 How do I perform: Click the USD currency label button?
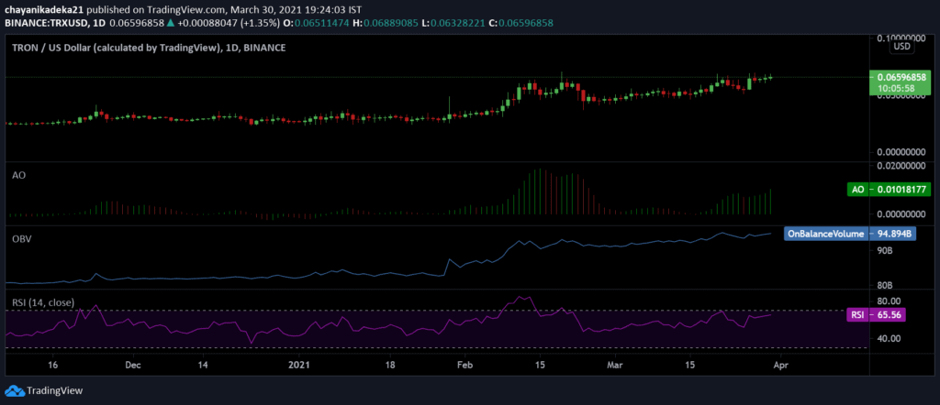pos(901,46)
